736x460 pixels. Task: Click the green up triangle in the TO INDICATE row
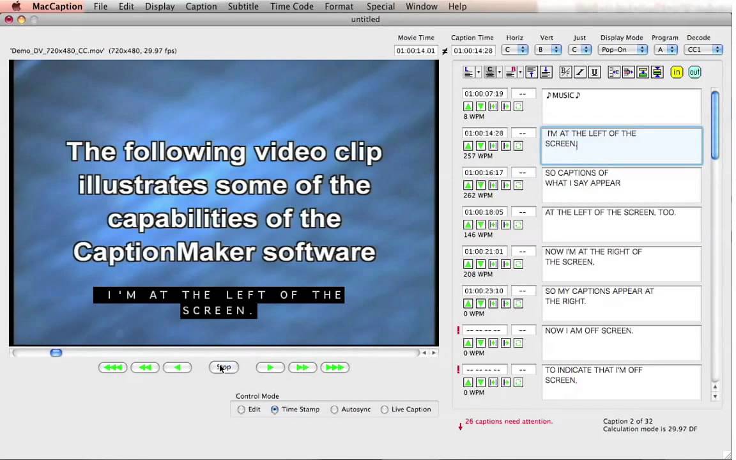coord(468,383)
